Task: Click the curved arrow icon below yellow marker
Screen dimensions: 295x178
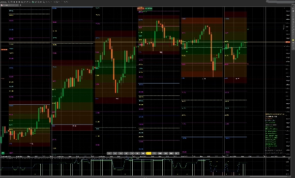Action: (293, 43)
